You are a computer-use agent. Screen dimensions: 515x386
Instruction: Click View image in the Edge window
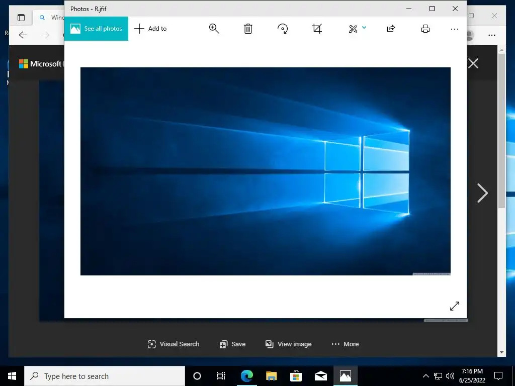click(x=288, y=344)
